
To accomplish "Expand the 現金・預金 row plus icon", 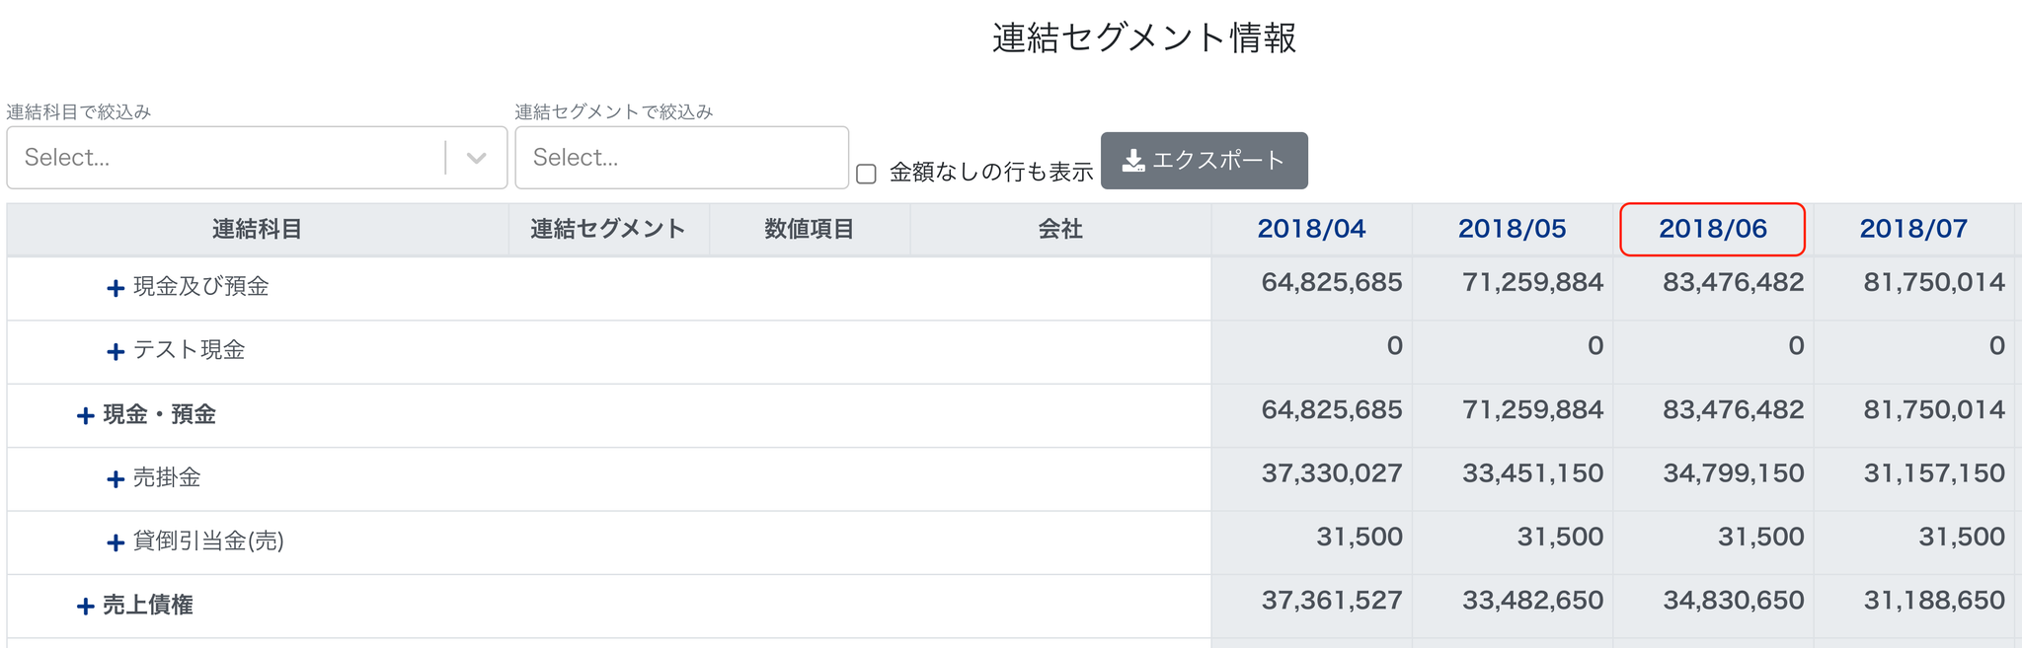I will [x=86, y=416].
